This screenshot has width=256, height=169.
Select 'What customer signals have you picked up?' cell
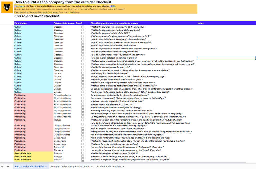[x=112, y=104]
